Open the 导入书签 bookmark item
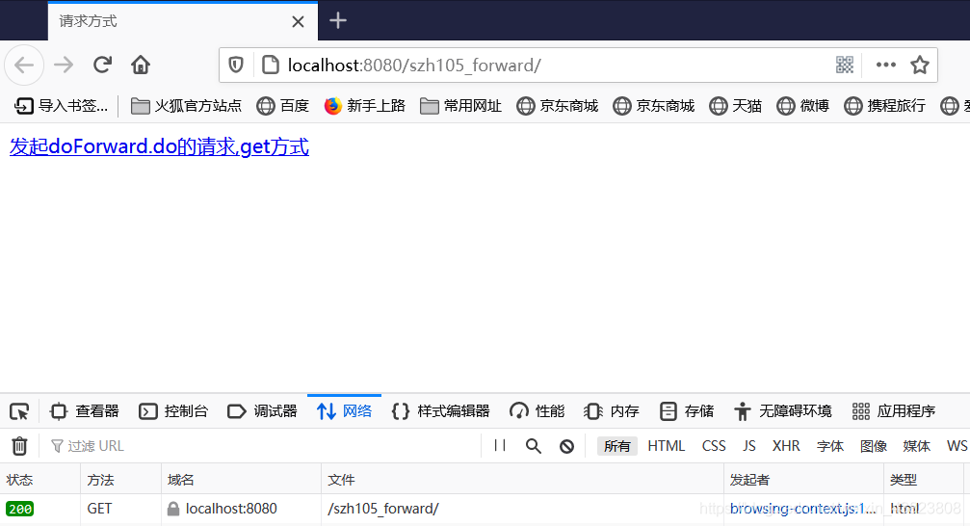Viewport: 970px width, 526px height. 61,106
